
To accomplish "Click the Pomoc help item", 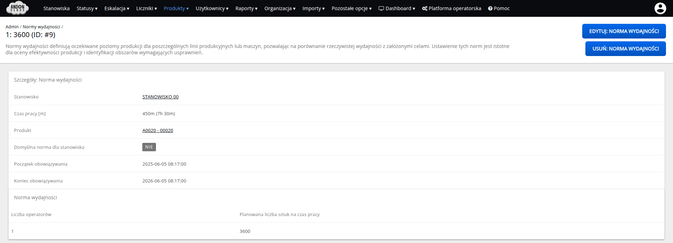I will (499, 8).
